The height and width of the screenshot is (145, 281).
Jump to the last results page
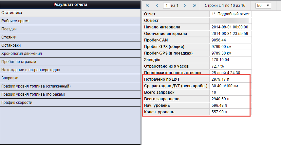tap(195, 6)
